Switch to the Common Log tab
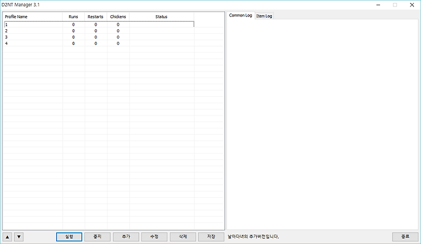The image size is (421, 244). click(x=240, y=16)
